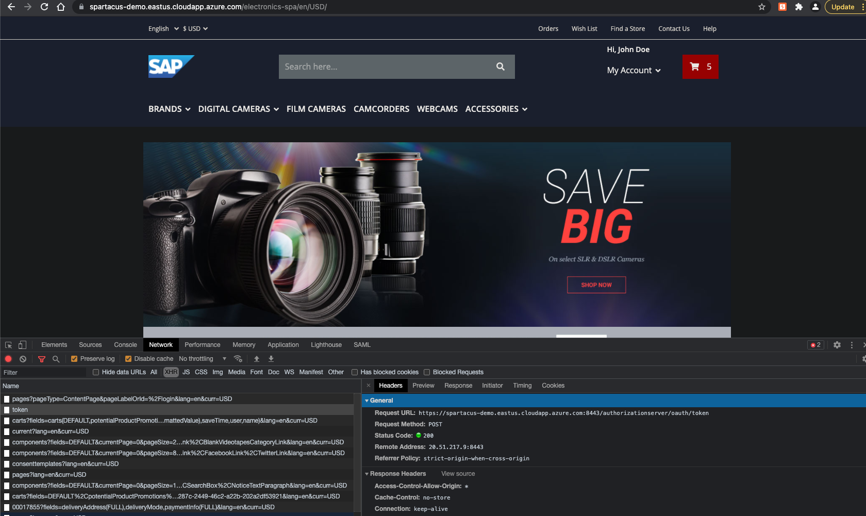The height and width of the screenshot is (516, 866).
Task: Switch to the Console DevTools tab
Action: (x=125, y=345)
